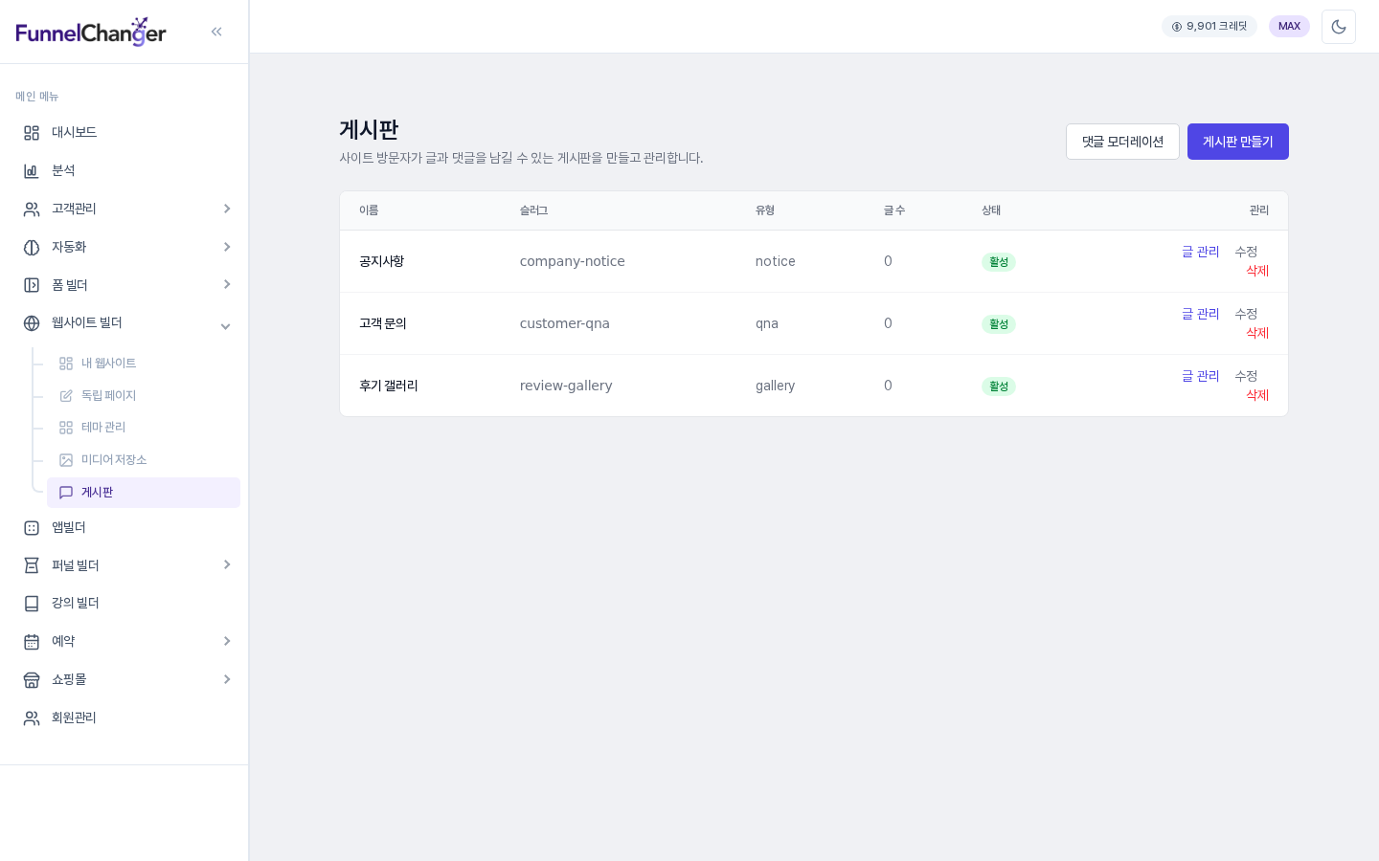1379x861 pixels.
Task: Open 글 관리 for 공지사항 board
Action: 1200,252
